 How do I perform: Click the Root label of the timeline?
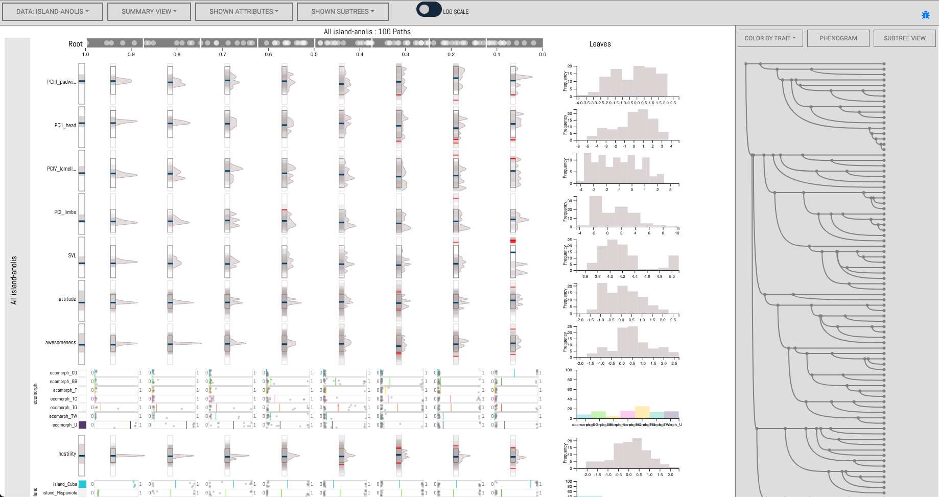(75, 44)
